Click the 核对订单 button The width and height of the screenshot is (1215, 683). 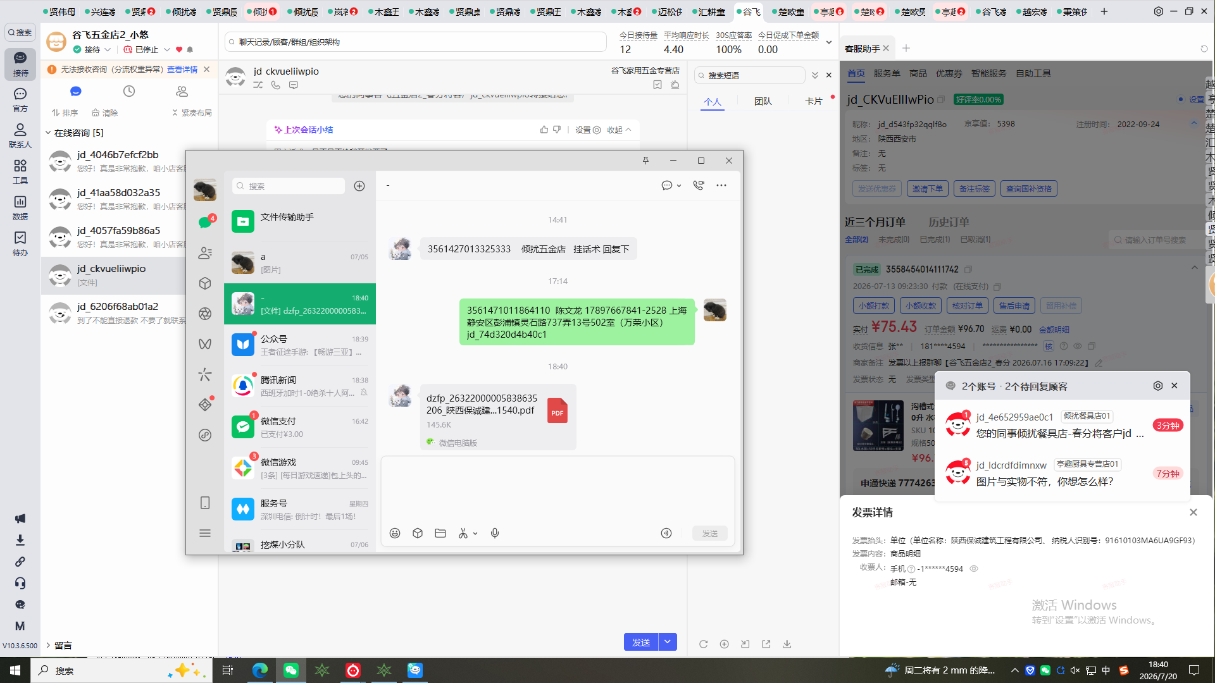pos(968,305)
